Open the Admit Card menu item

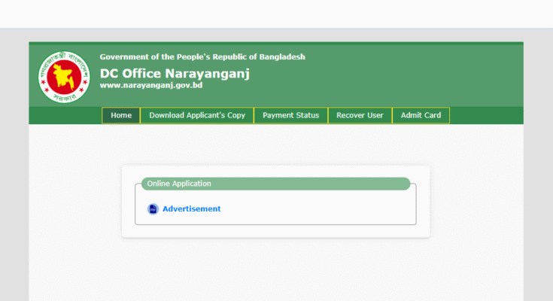click(x=421, y=115)
